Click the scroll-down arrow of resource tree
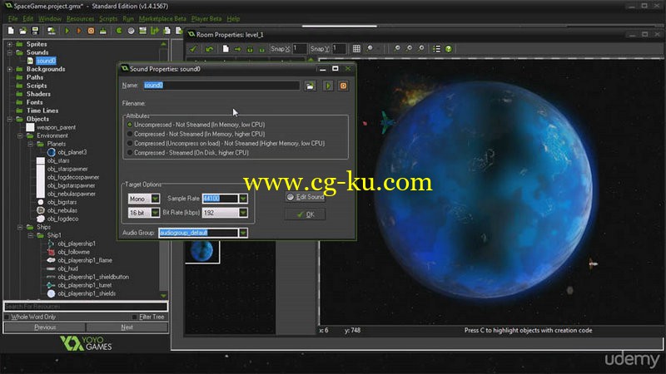The height and width of the screenshot is (374, 666). pos(163,296)
